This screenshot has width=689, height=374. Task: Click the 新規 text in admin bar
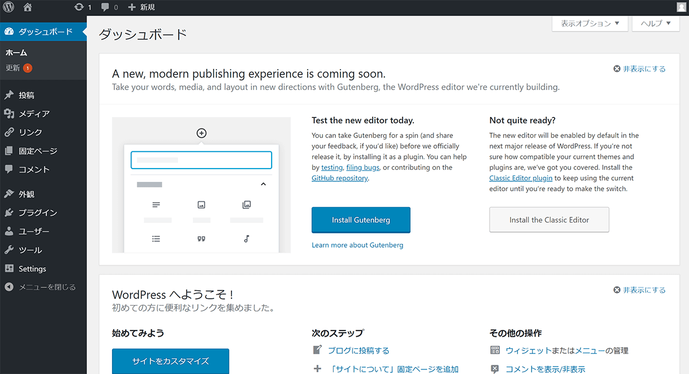coord(148,7)
